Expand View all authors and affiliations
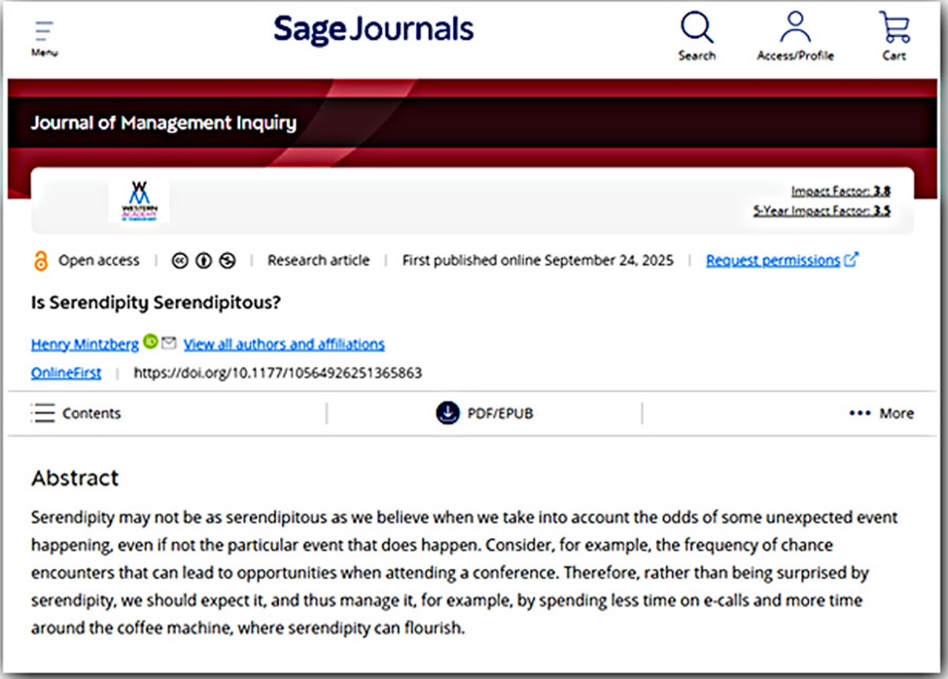The image size is (948, 679). tap(284, 344)
